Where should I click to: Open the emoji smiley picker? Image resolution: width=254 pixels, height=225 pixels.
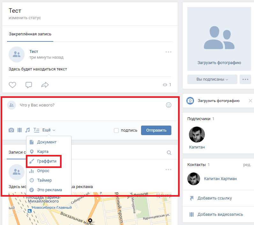coord(168,105)
